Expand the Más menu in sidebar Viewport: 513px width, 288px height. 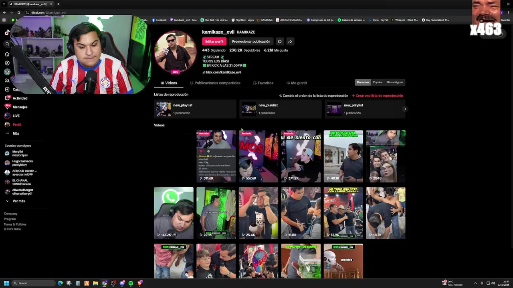tap(12, 133)
